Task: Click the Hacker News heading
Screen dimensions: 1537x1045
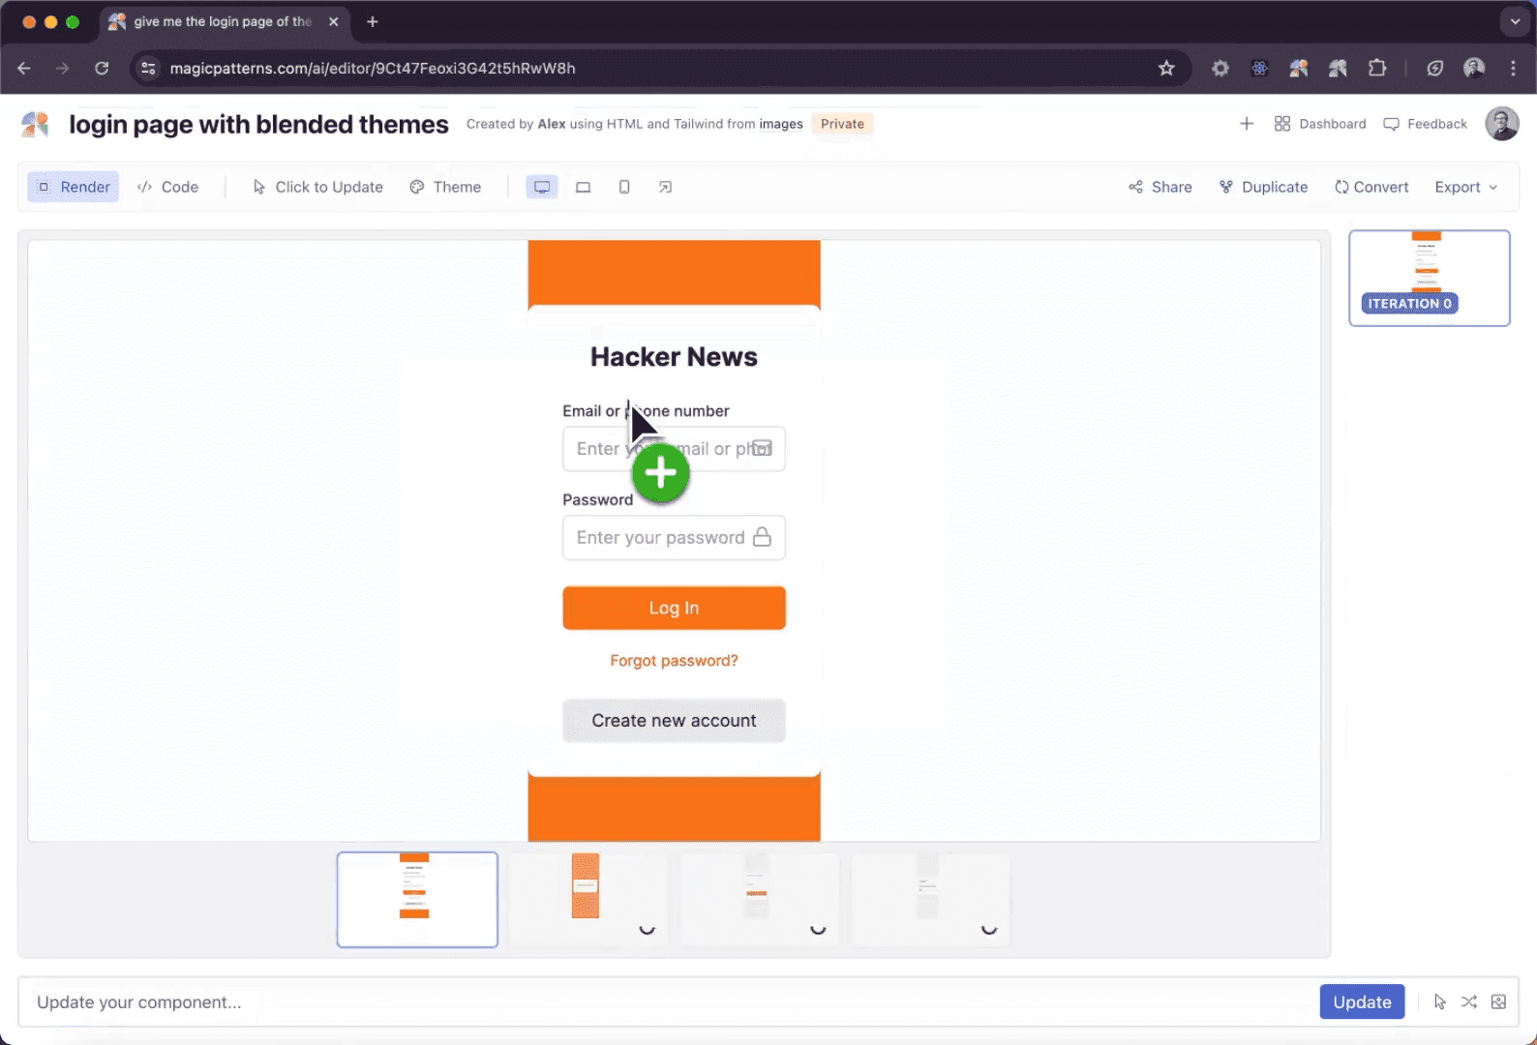Action: click(674, 357)
